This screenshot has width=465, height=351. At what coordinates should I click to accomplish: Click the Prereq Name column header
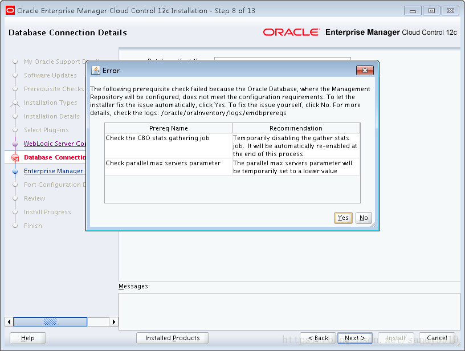(x=169, y=128)
